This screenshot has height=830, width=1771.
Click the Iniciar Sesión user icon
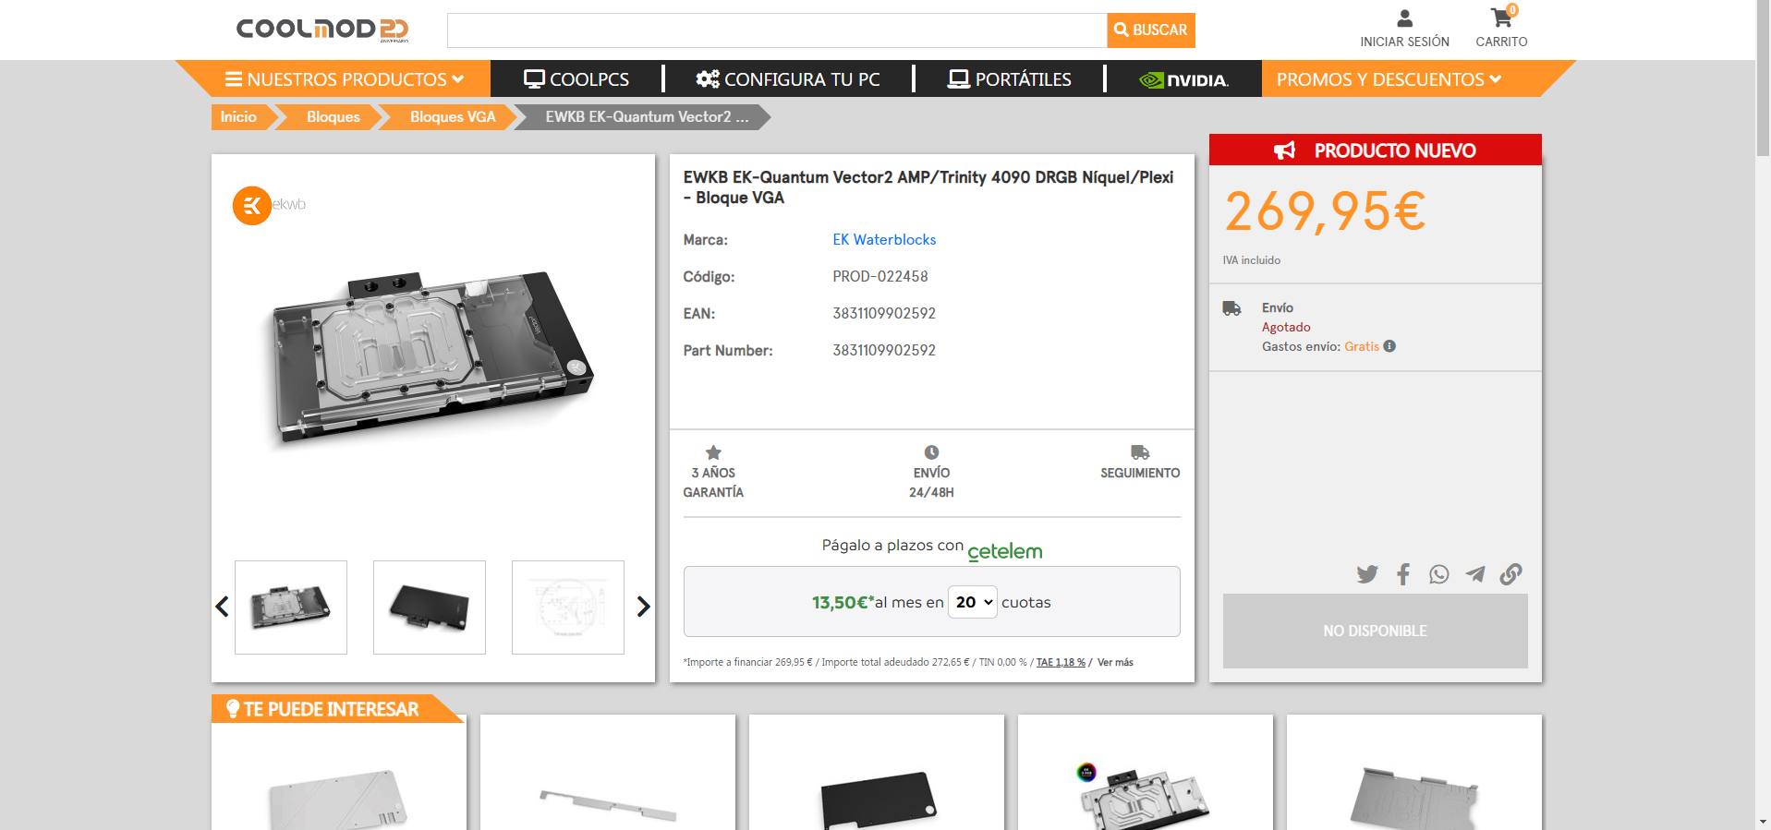1404,18
